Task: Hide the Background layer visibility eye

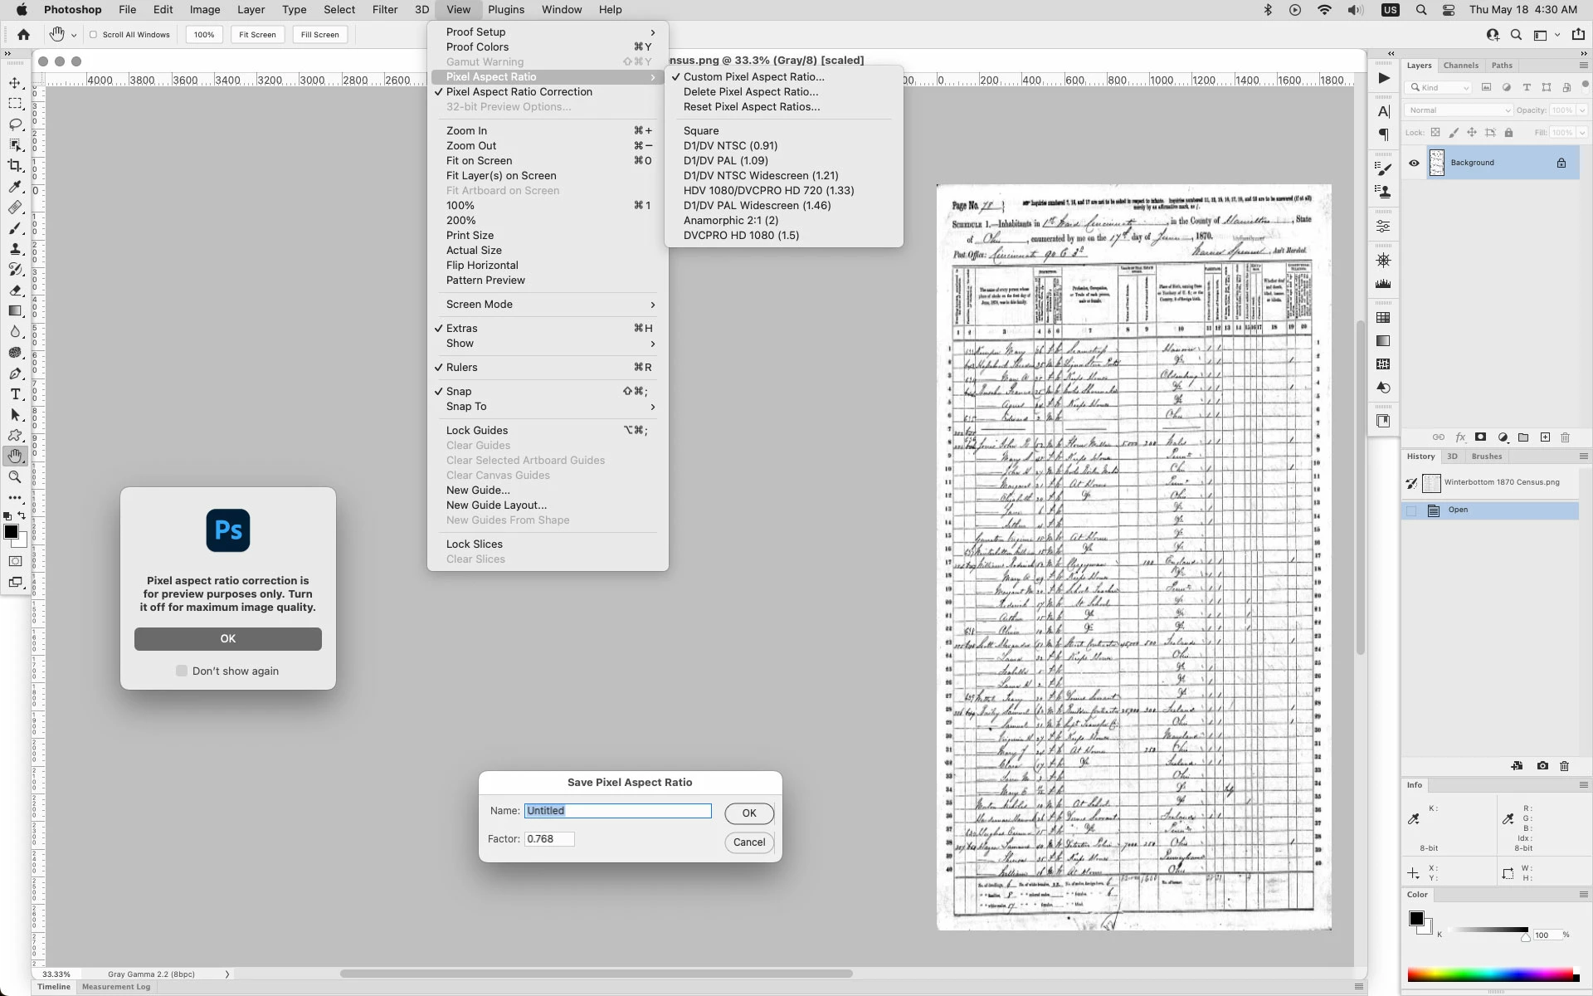Action: 1414,164
